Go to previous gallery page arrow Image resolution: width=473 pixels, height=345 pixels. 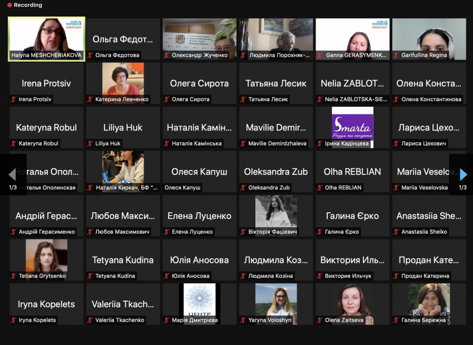(x=12, y=174)
